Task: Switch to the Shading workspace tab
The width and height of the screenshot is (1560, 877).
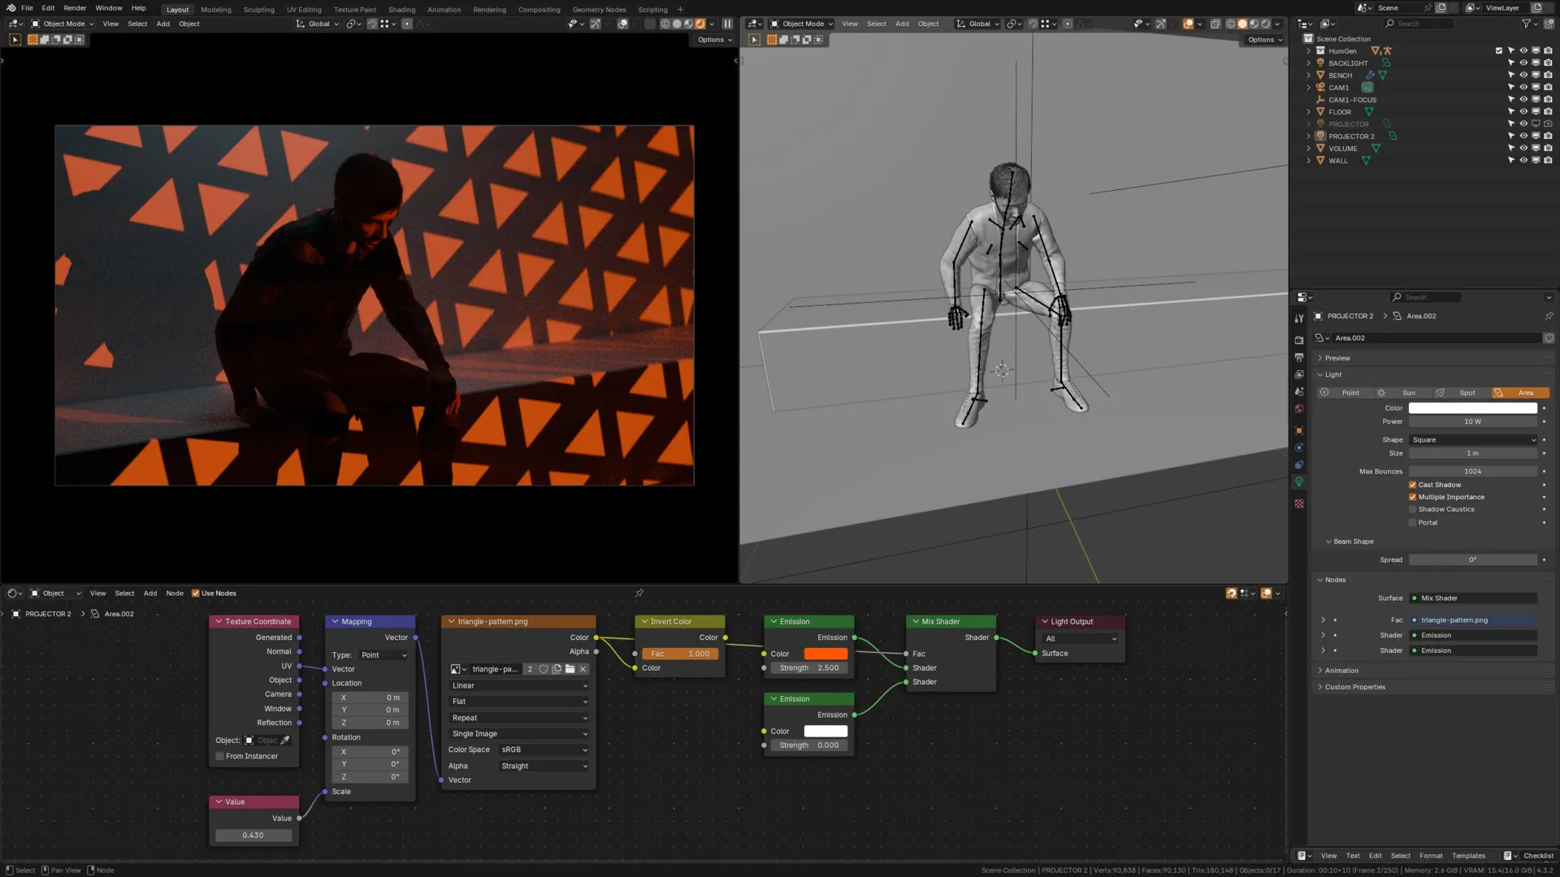Action: (401, 10)
